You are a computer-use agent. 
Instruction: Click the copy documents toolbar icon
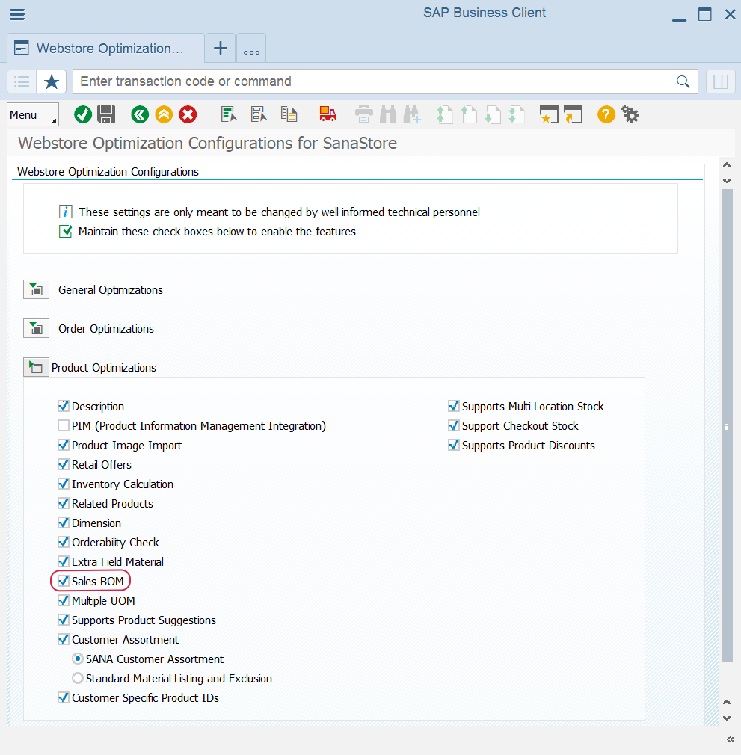pos(289,114)
